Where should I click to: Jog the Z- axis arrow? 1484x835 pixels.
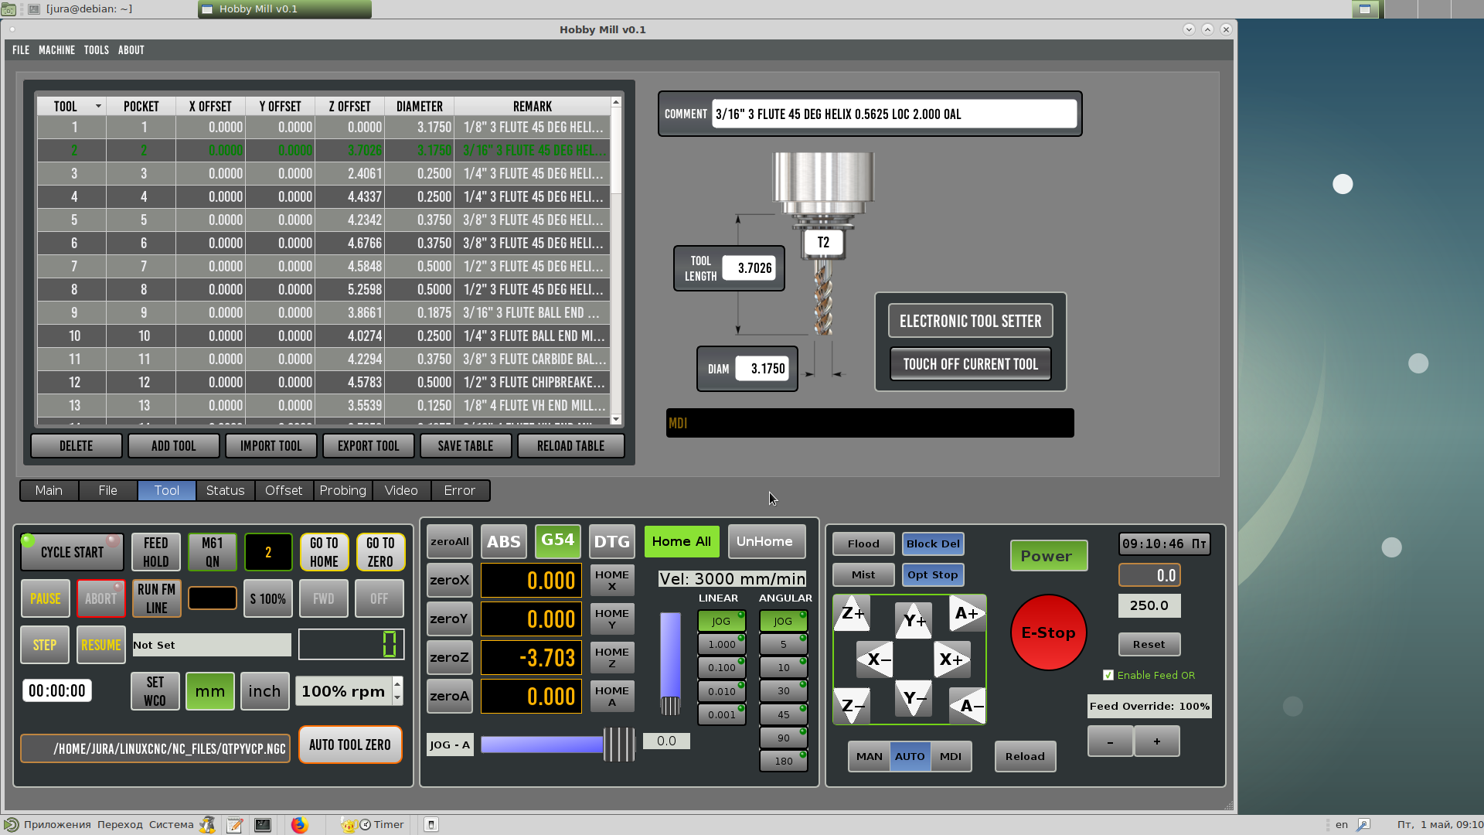[x=853, y=705]
